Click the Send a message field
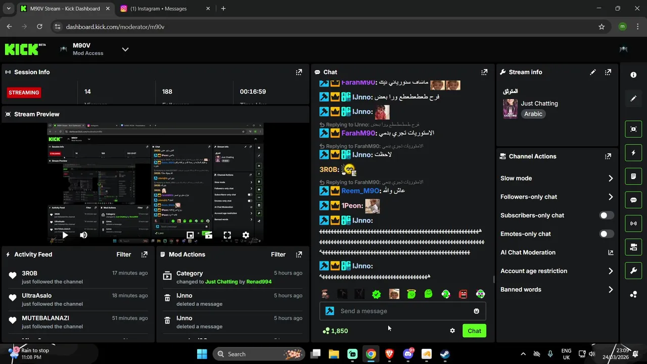The width and height of the screenshot is (647, 364). click(x=403, y=311)
